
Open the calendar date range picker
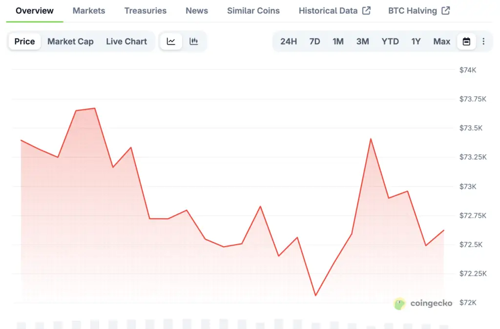click(x=466, y=41)
